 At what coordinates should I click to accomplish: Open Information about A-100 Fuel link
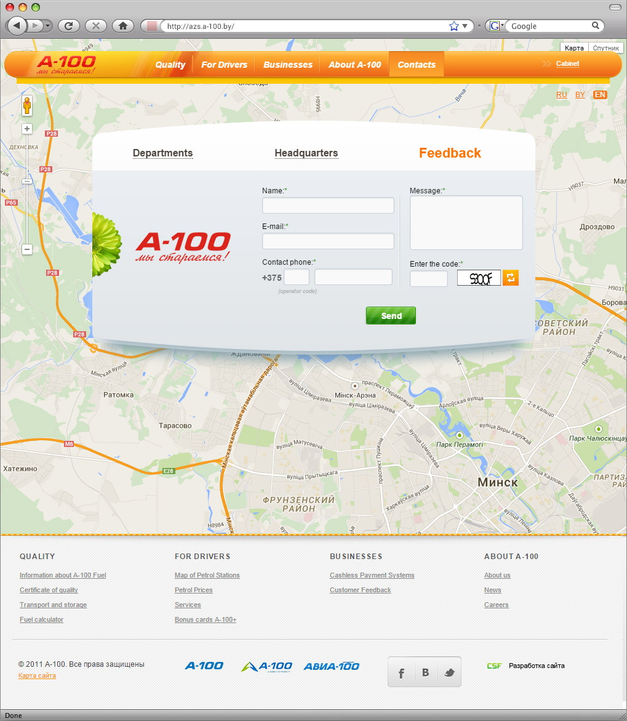(63, 575)
